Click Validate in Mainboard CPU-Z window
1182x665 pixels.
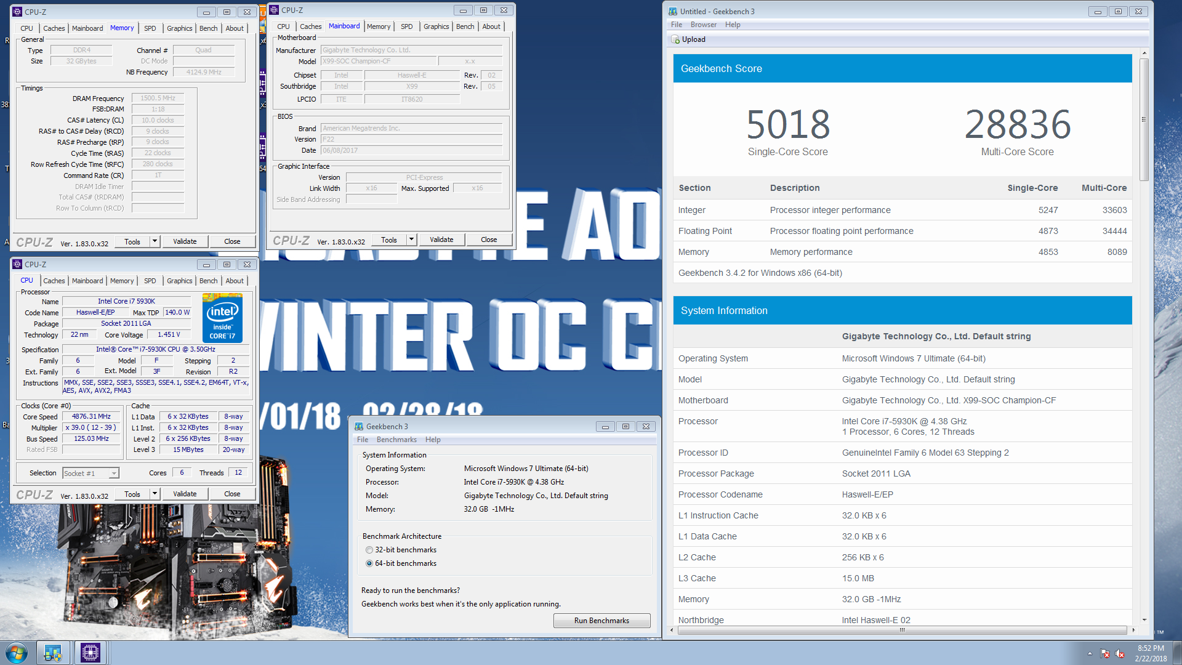pos(441,240)
